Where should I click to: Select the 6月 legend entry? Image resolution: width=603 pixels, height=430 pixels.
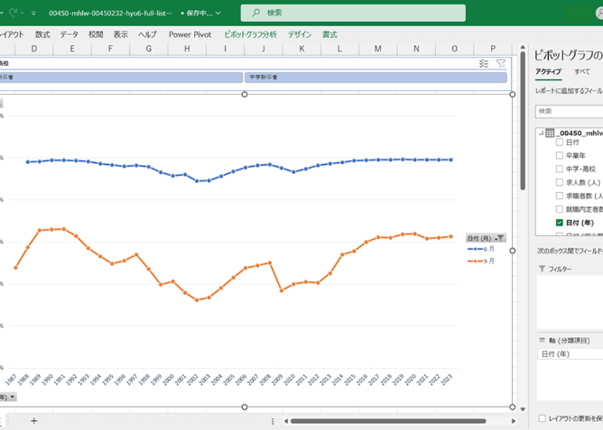click(481, 249)
